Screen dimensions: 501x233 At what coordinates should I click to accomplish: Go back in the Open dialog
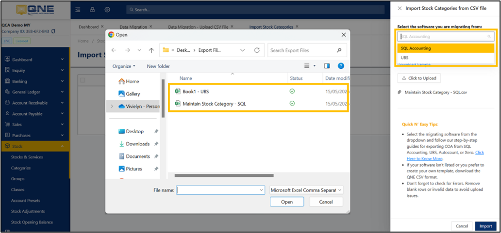coord(114,50)
